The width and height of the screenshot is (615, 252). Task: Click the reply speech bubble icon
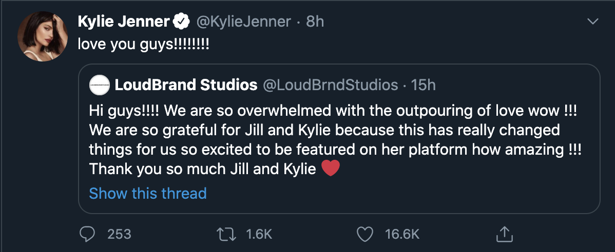point(88,234)
